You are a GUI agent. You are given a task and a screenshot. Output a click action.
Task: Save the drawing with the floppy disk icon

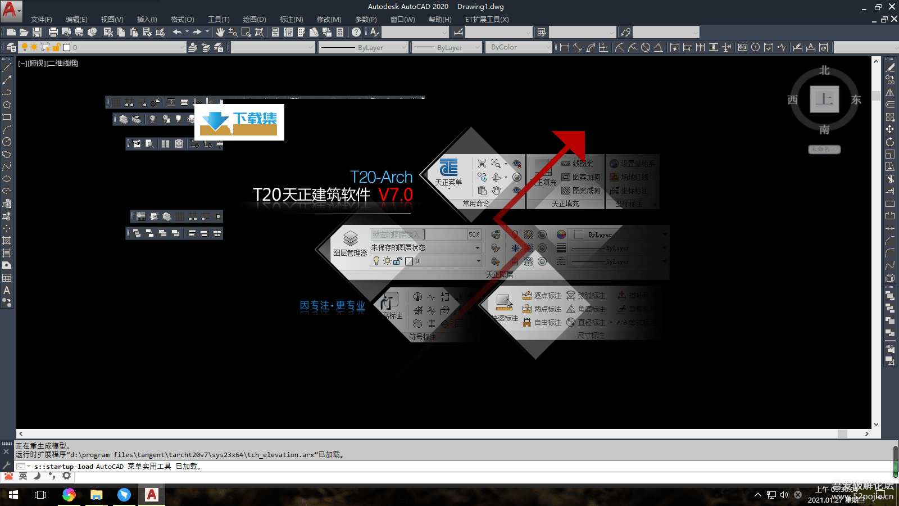[x=37, y=32]
